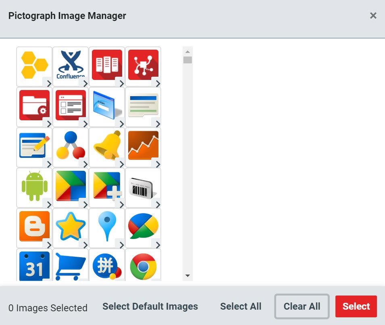The width and height of the screenshot is (385, 325).
Task: Select the blue map pin image
Action: click(107, 226)
